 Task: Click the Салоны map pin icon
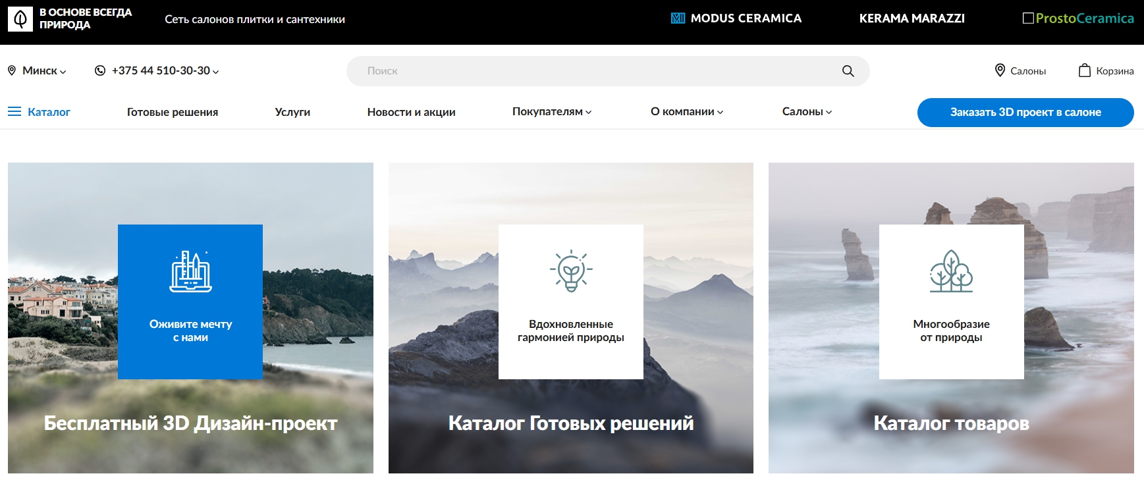[1000, 70]
